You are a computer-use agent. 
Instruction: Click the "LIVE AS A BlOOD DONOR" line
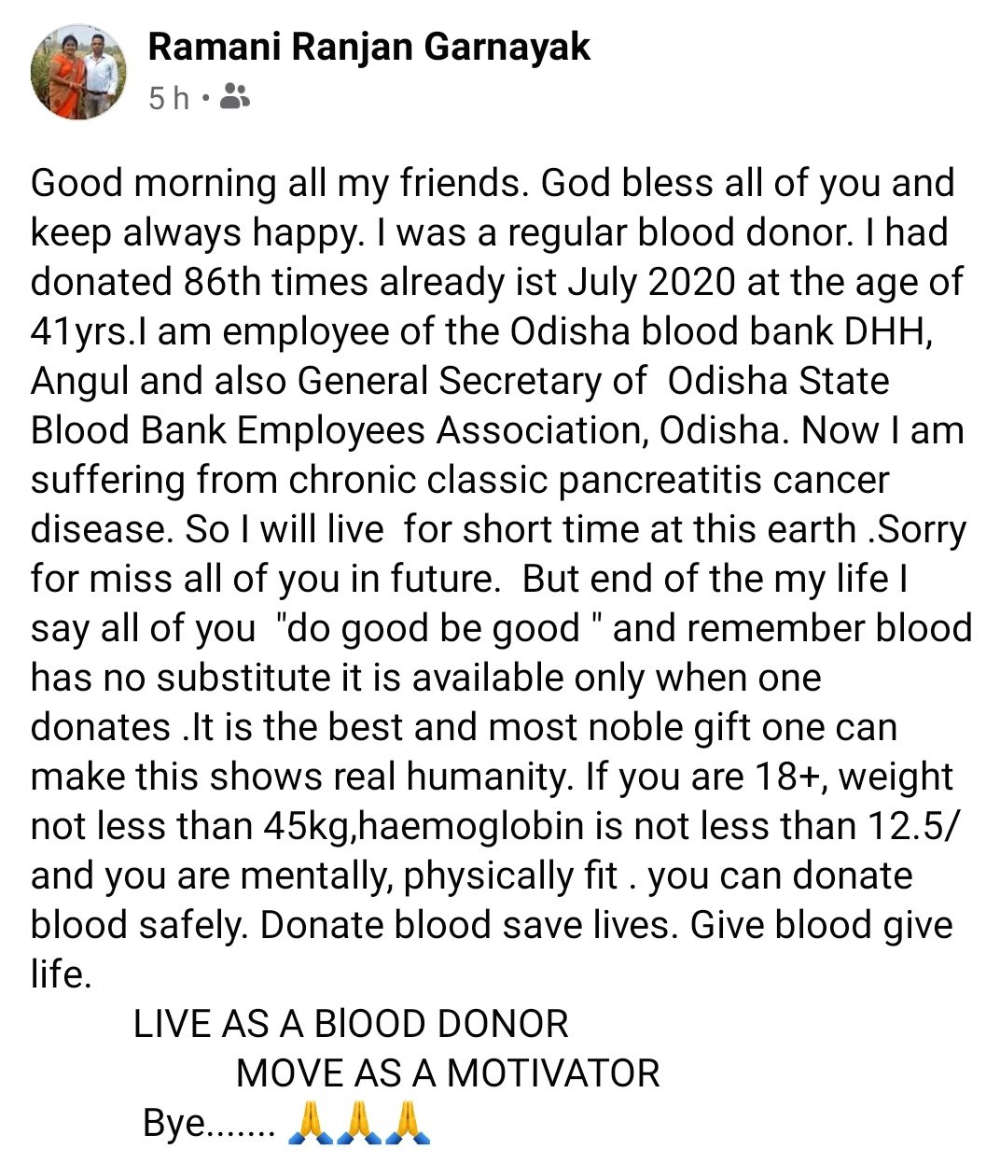point(351,1024)
